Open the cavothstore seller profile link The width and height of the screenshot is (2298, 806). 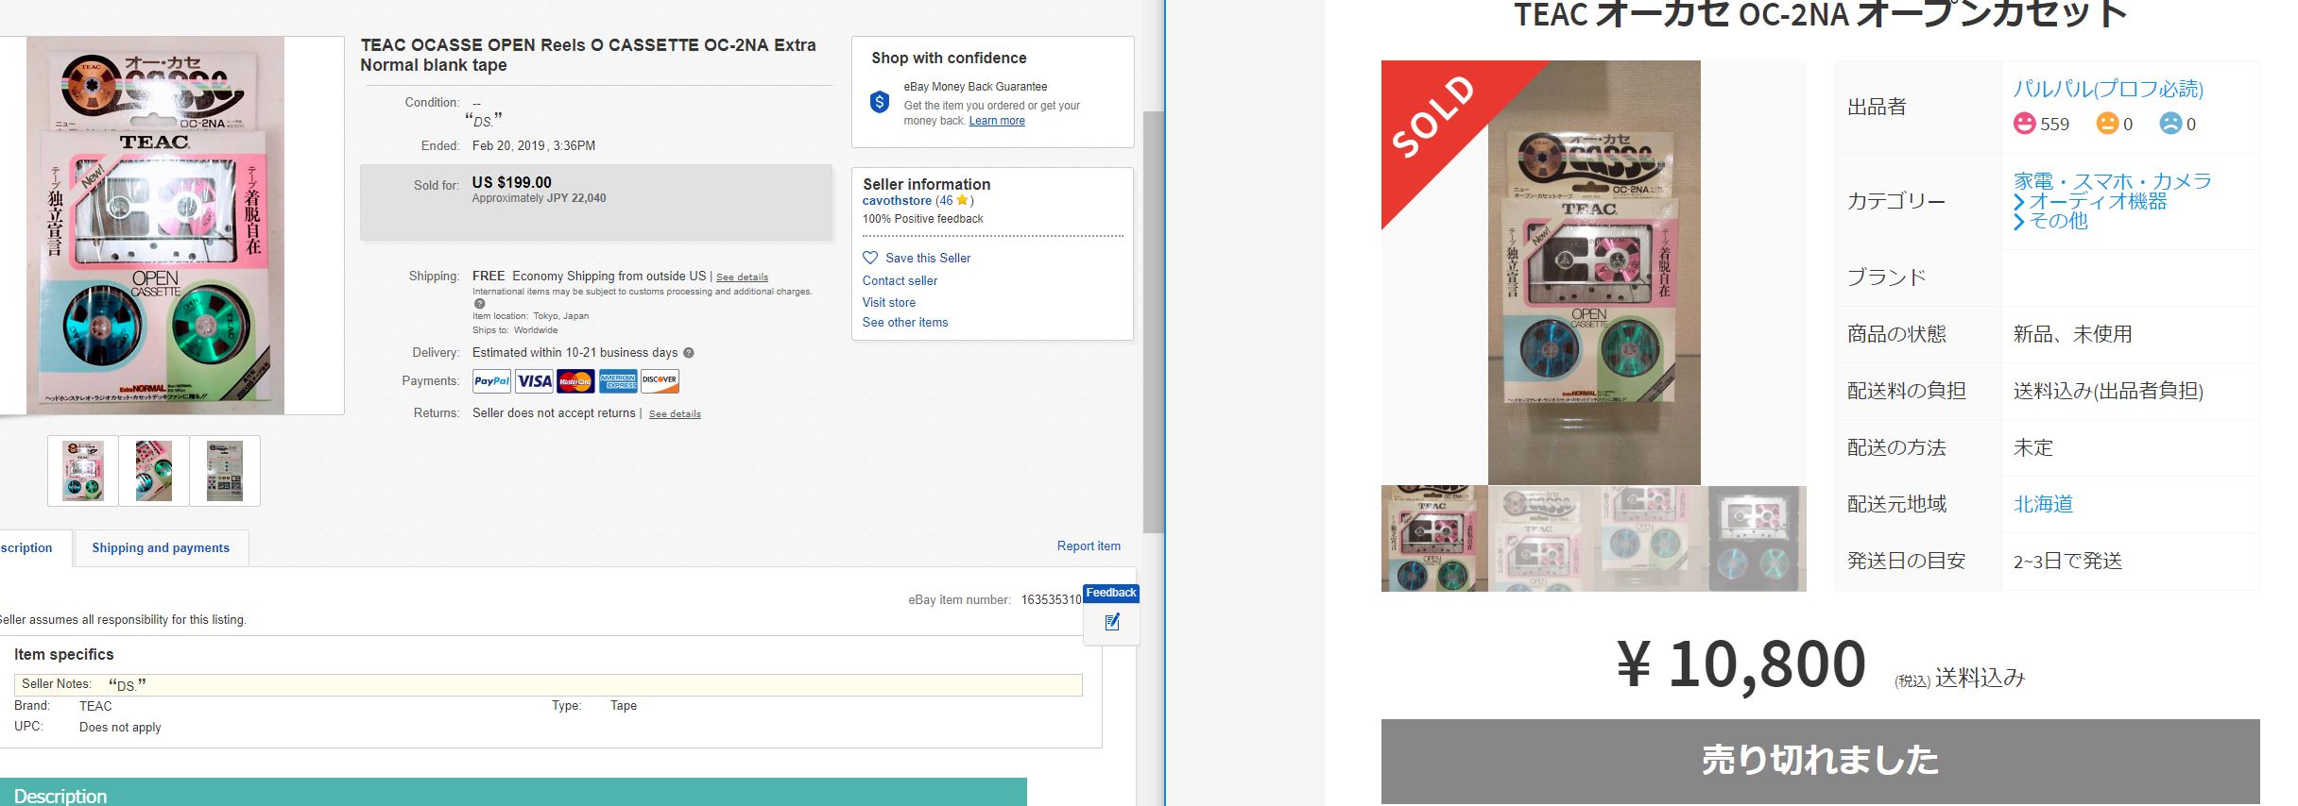point(897,200)
